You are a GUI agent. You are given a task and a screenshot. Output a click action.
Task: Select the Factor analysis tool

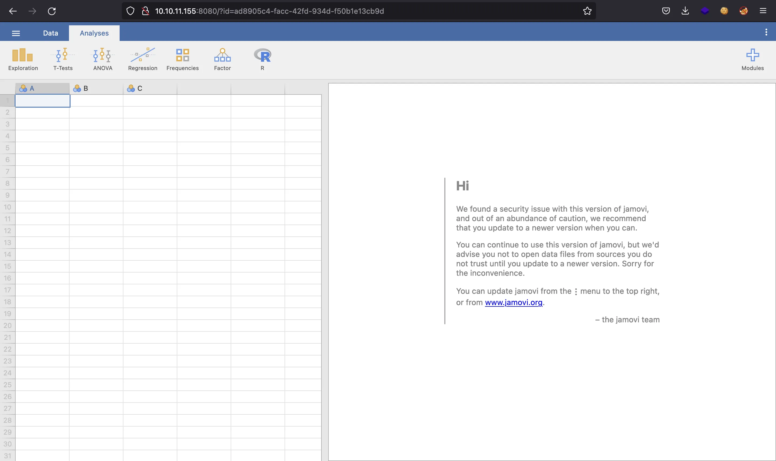point(222,58)
